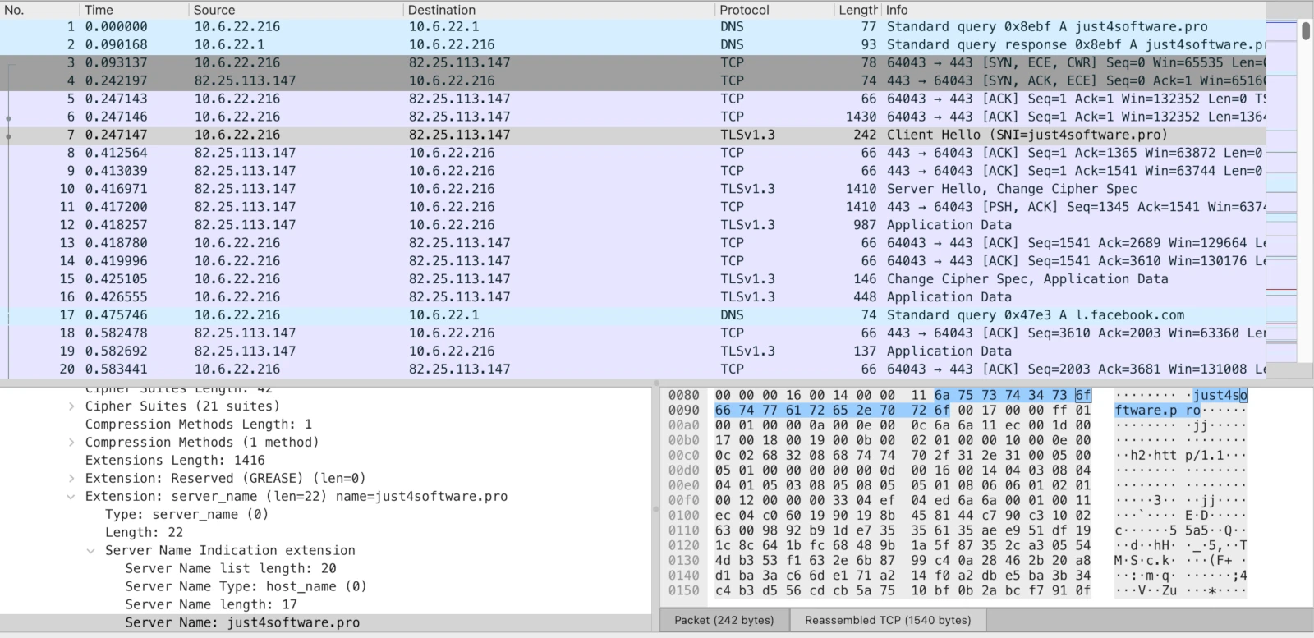Click length 1430 in packet 6
The image size is (1314, 638).
pos(861,117)
